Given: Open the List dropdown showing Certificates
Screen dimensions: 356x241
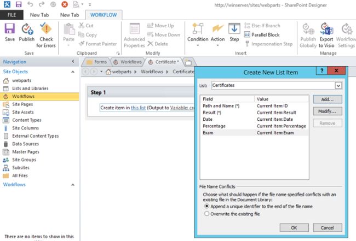Looking at the screenshot, I should [x=338, y=85].
